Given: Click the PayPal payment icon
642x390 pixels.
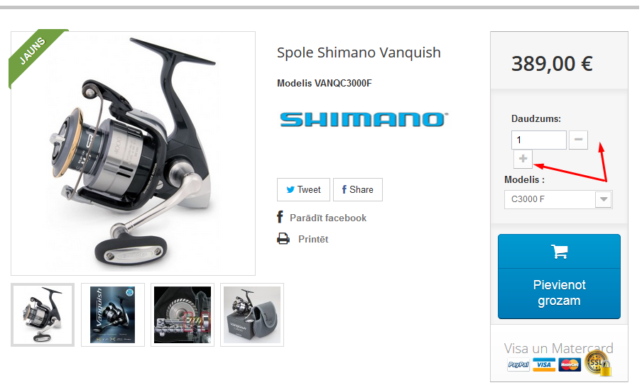Looking at the screenshot, I should point(518,364).
